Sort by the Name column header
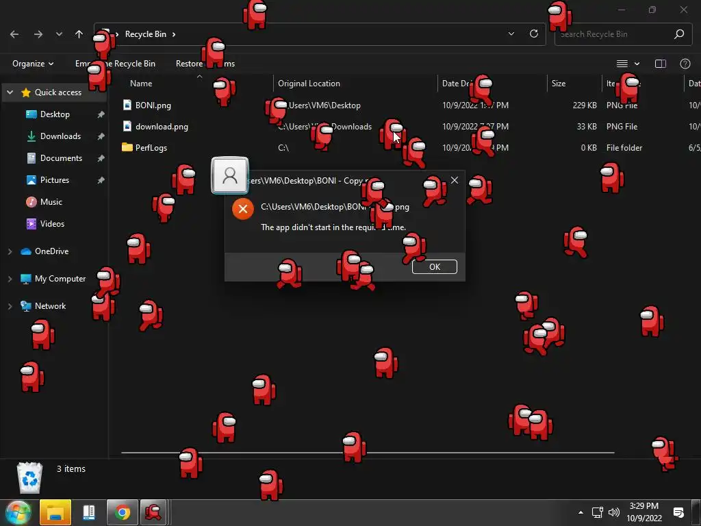 pos(141,83)
